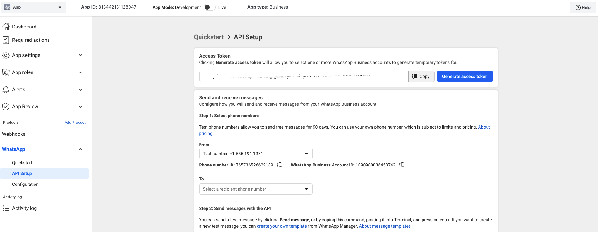Click create your own template link

click(x=282, y=226)
